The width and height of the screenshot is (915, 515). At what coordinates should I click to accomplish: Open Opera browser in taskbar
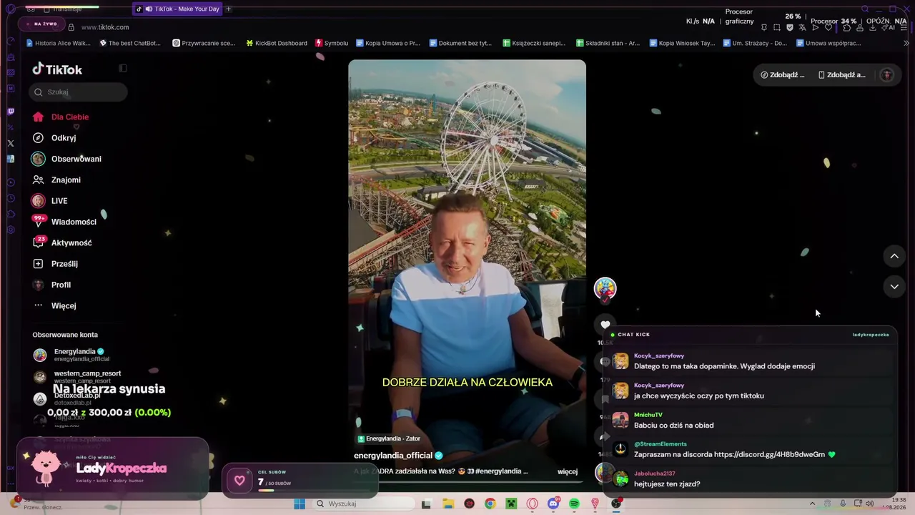pyautogui.click(x=532, y=504)
